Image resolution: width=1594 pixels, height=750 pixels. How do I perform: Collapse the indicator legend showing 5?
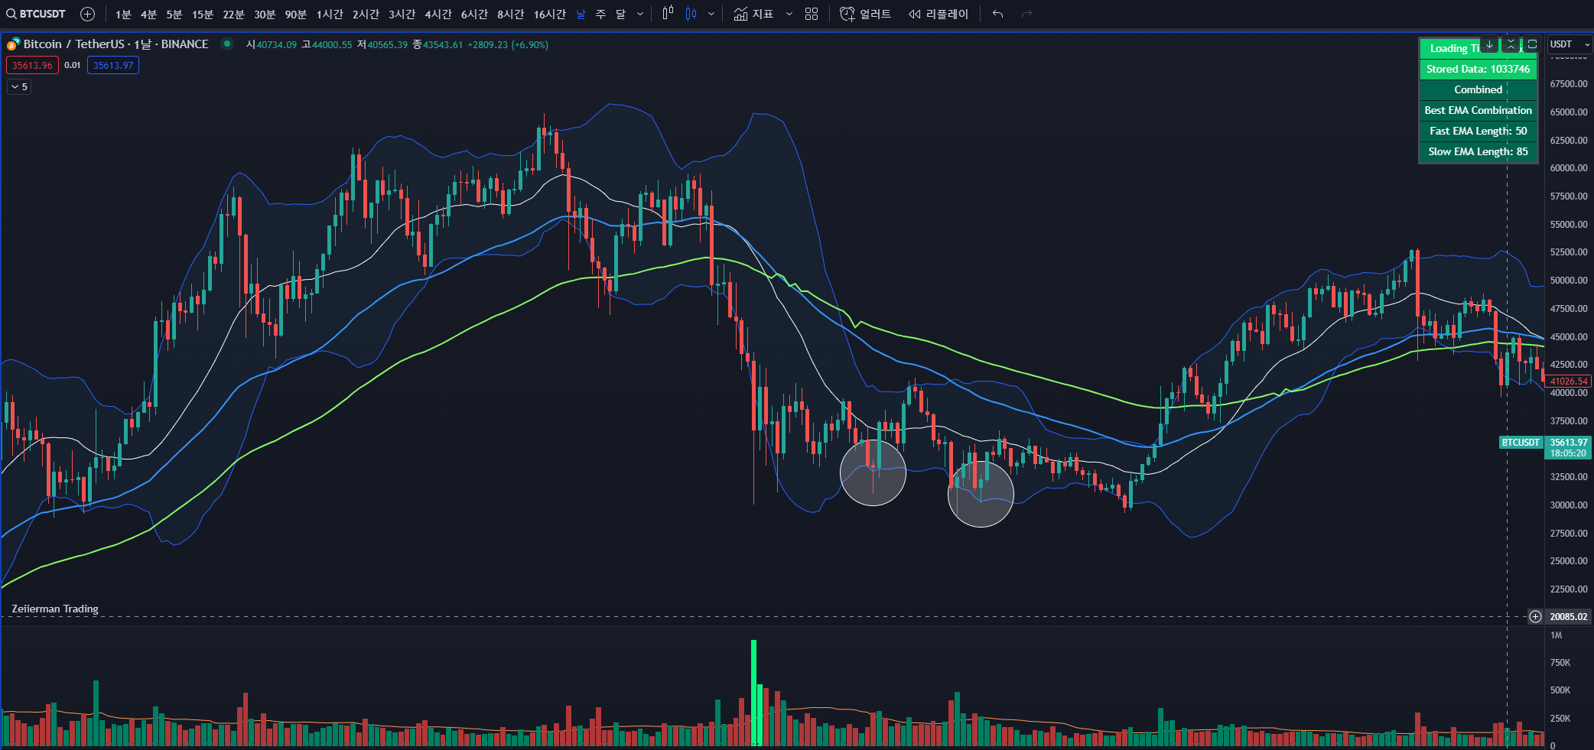[19, 87]
